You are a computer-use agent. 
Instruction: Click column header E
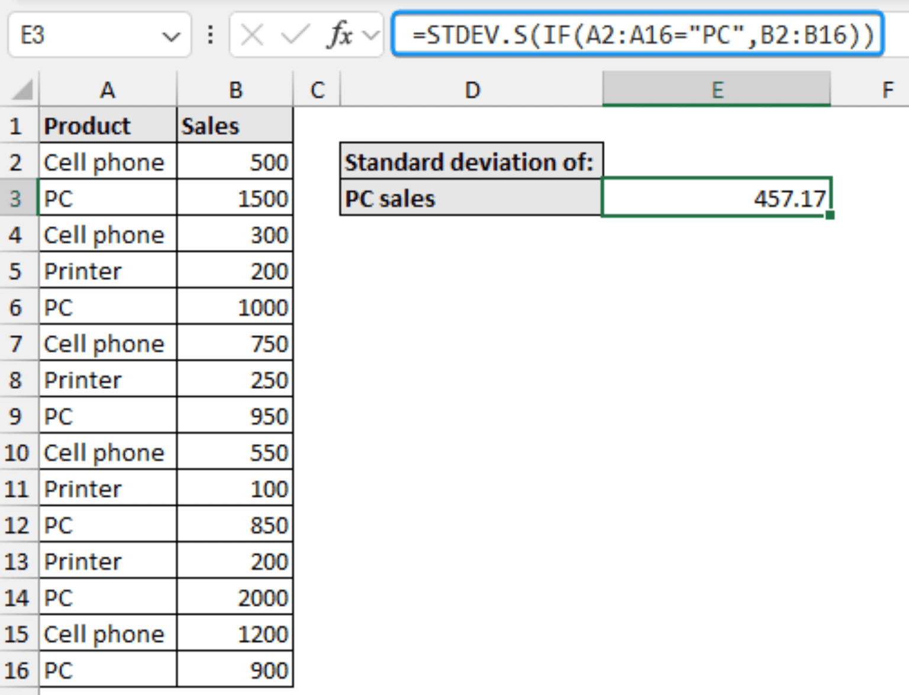click(x=718, y=90)
